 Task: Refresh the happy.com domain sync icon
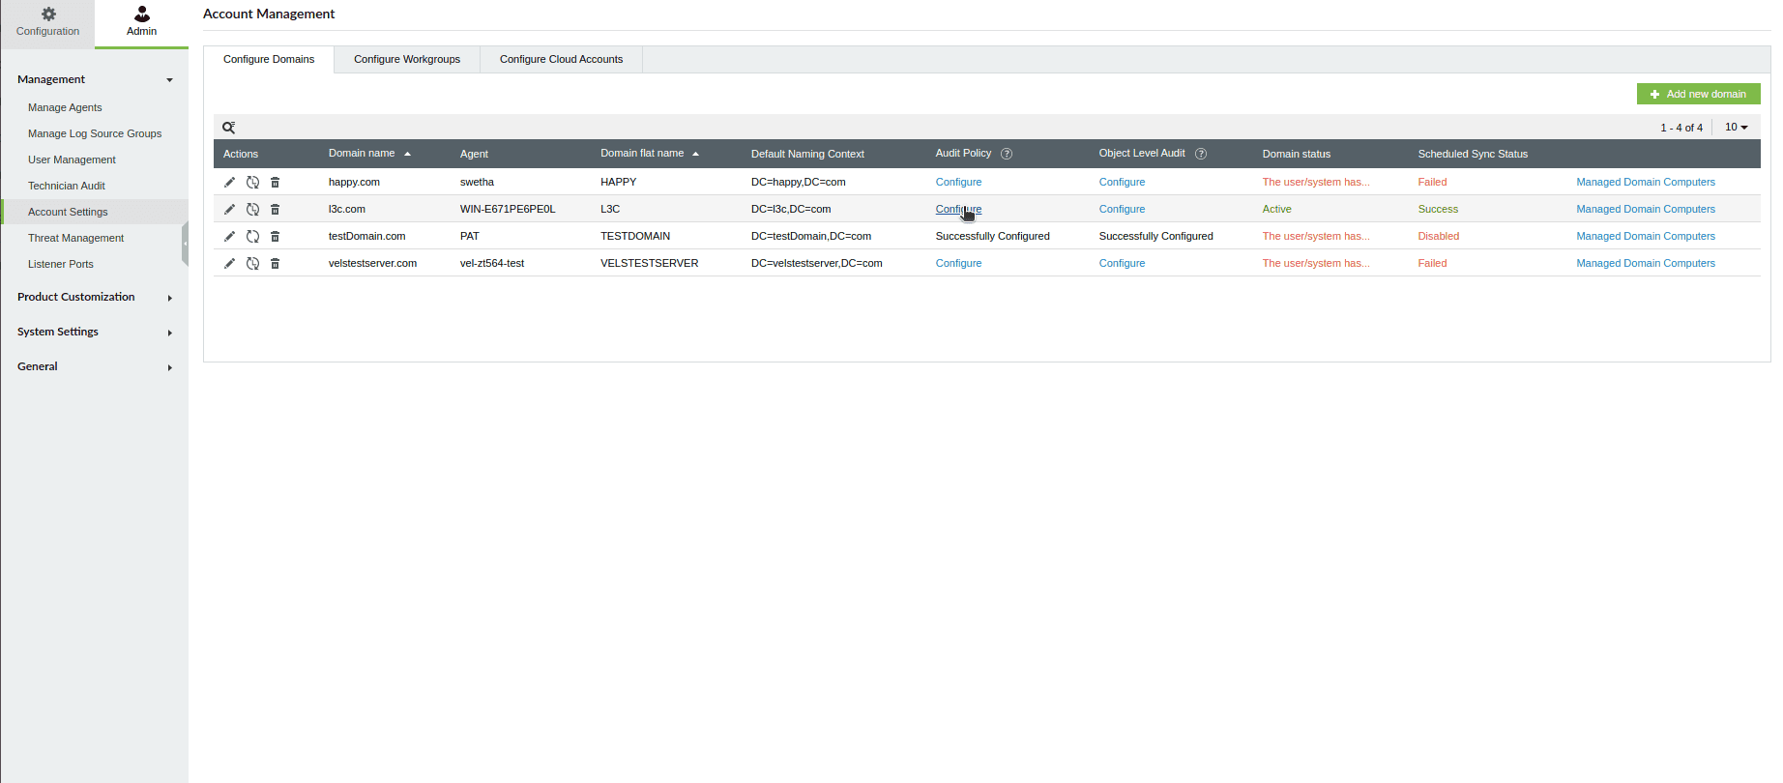coord(252,182)
